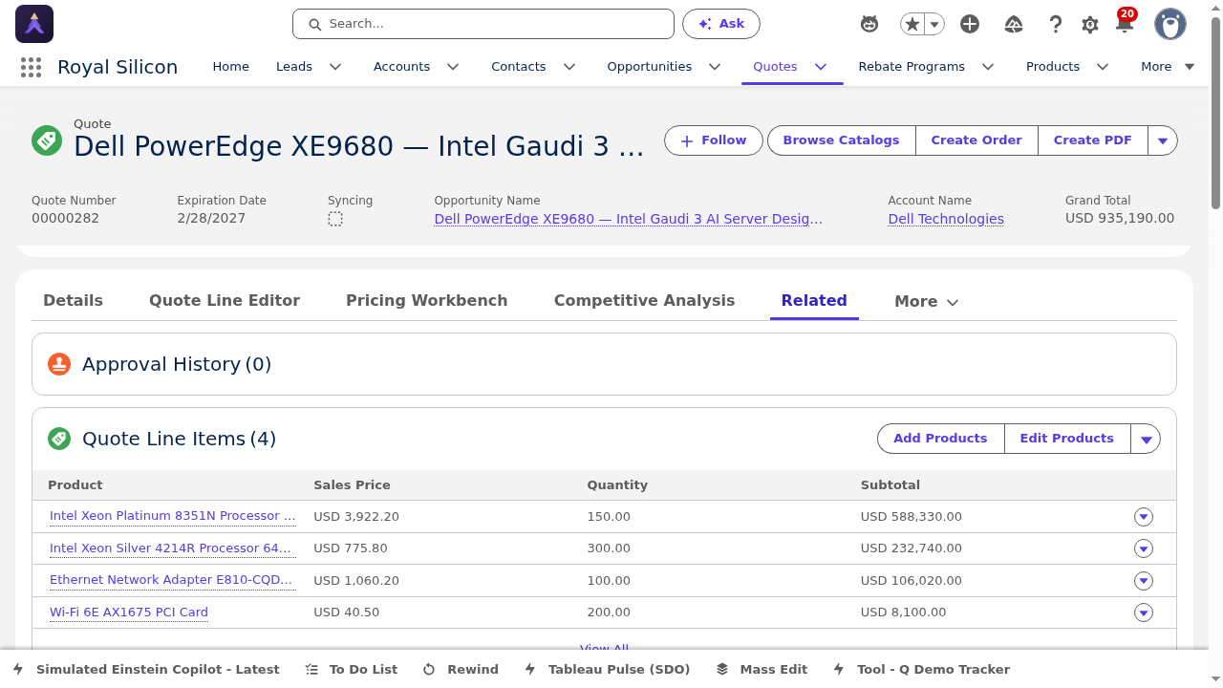
Task: Open the Setup gear icon
Action: point(1090,25)
